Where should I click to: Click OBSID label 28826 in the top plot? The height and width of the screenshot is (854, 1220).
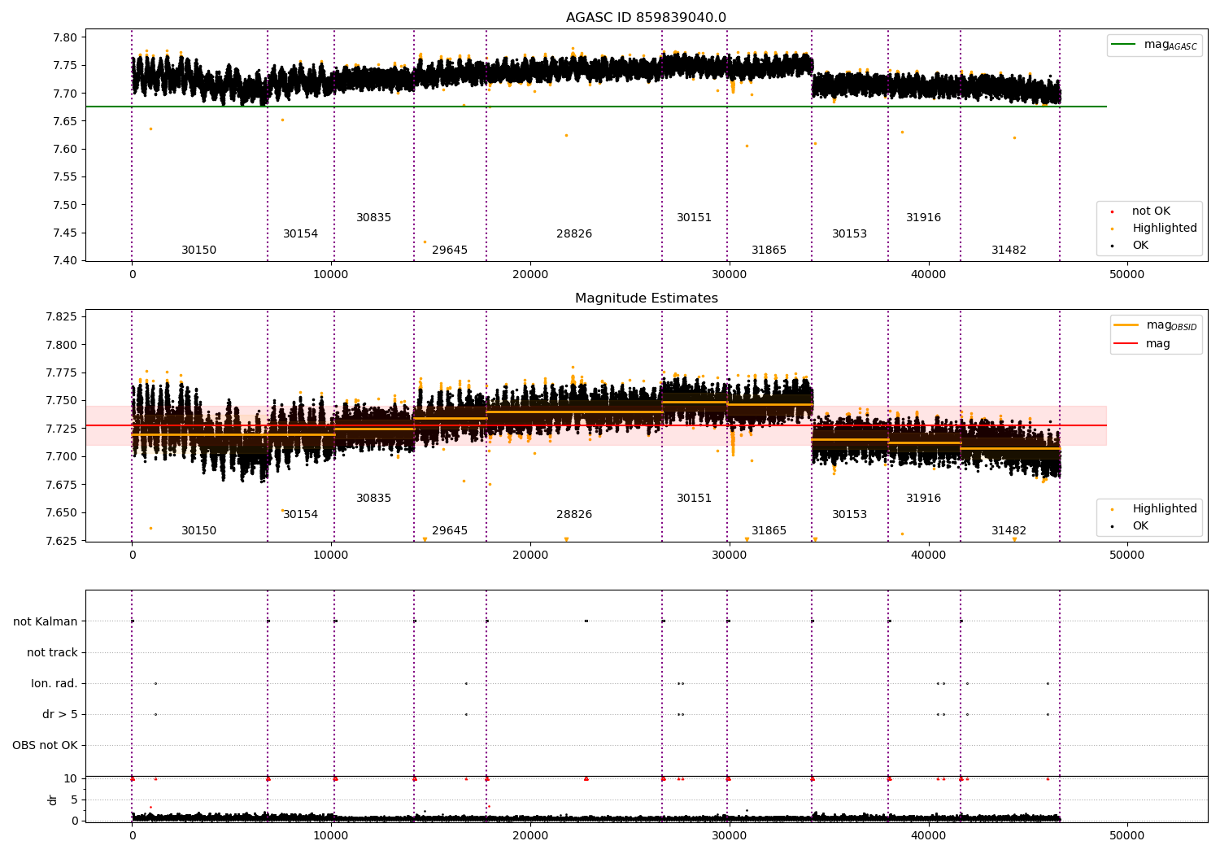pos(574,234)
